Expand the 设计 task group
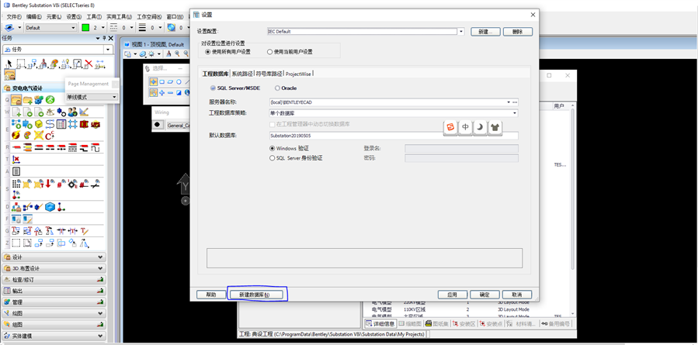The height and width of the screenshot is (345, 698). point(54,257)
